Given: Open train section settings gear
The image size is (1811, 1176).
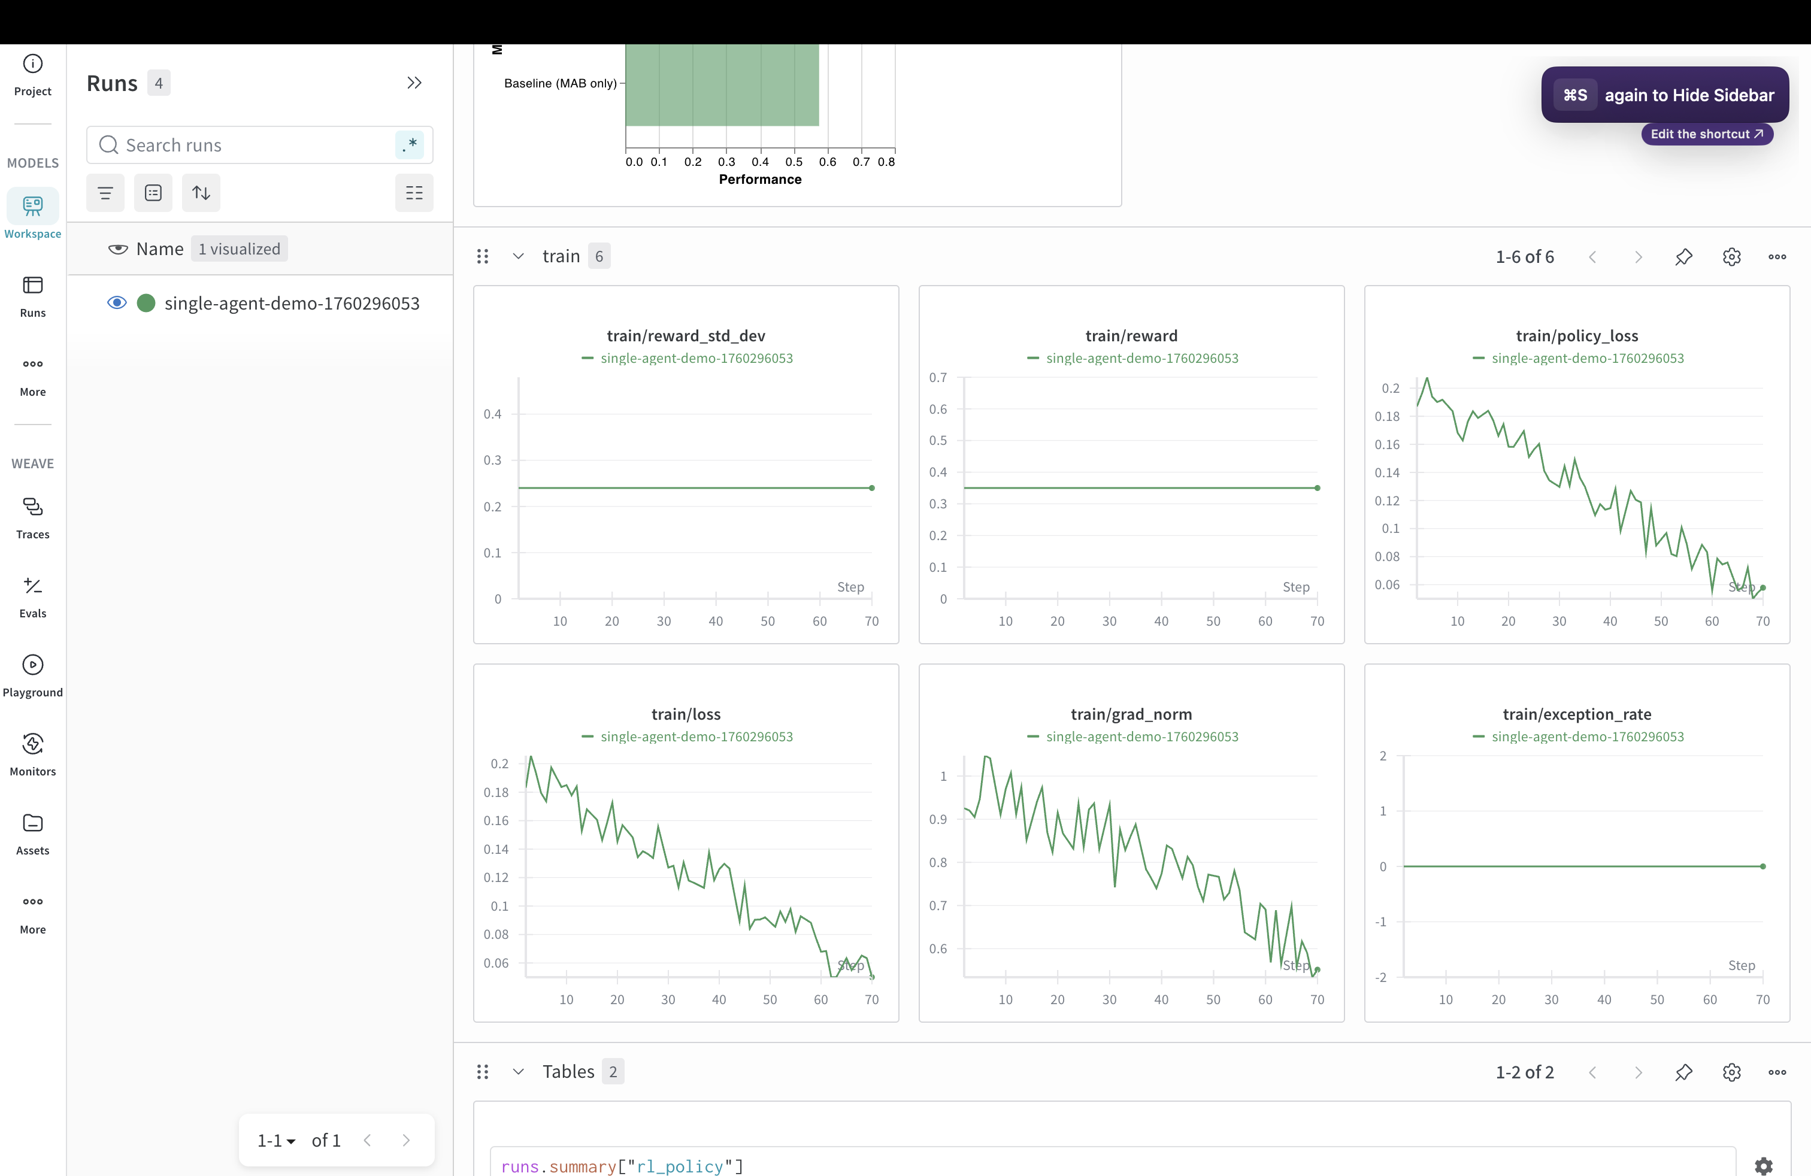Looking at the screenshot, I should (x=1731, y=257).
